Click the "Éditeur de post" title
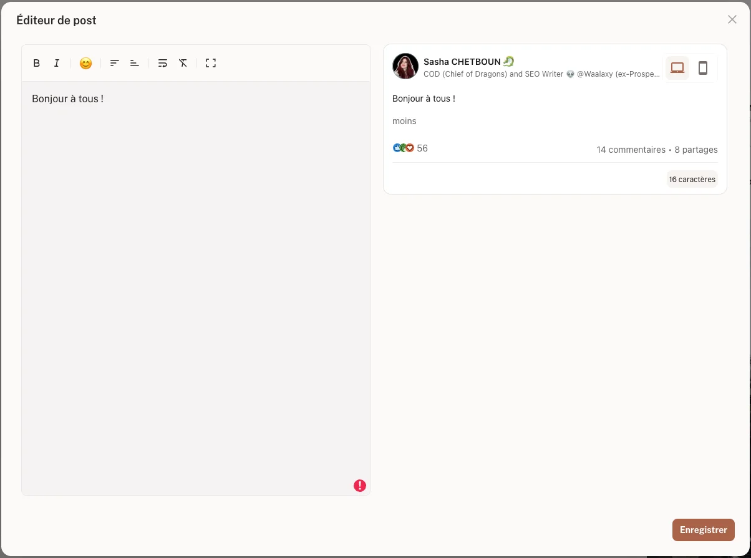Viewport: 751px width, 558px height. (56, 21)
